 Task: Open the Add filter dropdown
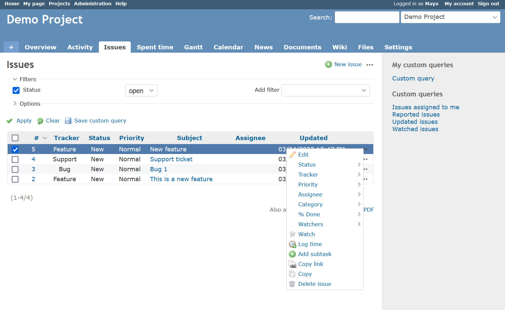click(325, 90)
